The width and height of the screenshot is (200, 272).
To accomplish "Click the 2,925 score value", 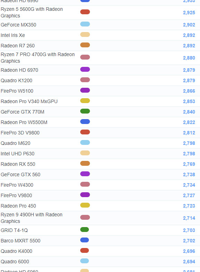I will pyautogui.click(x=189, y=13).
